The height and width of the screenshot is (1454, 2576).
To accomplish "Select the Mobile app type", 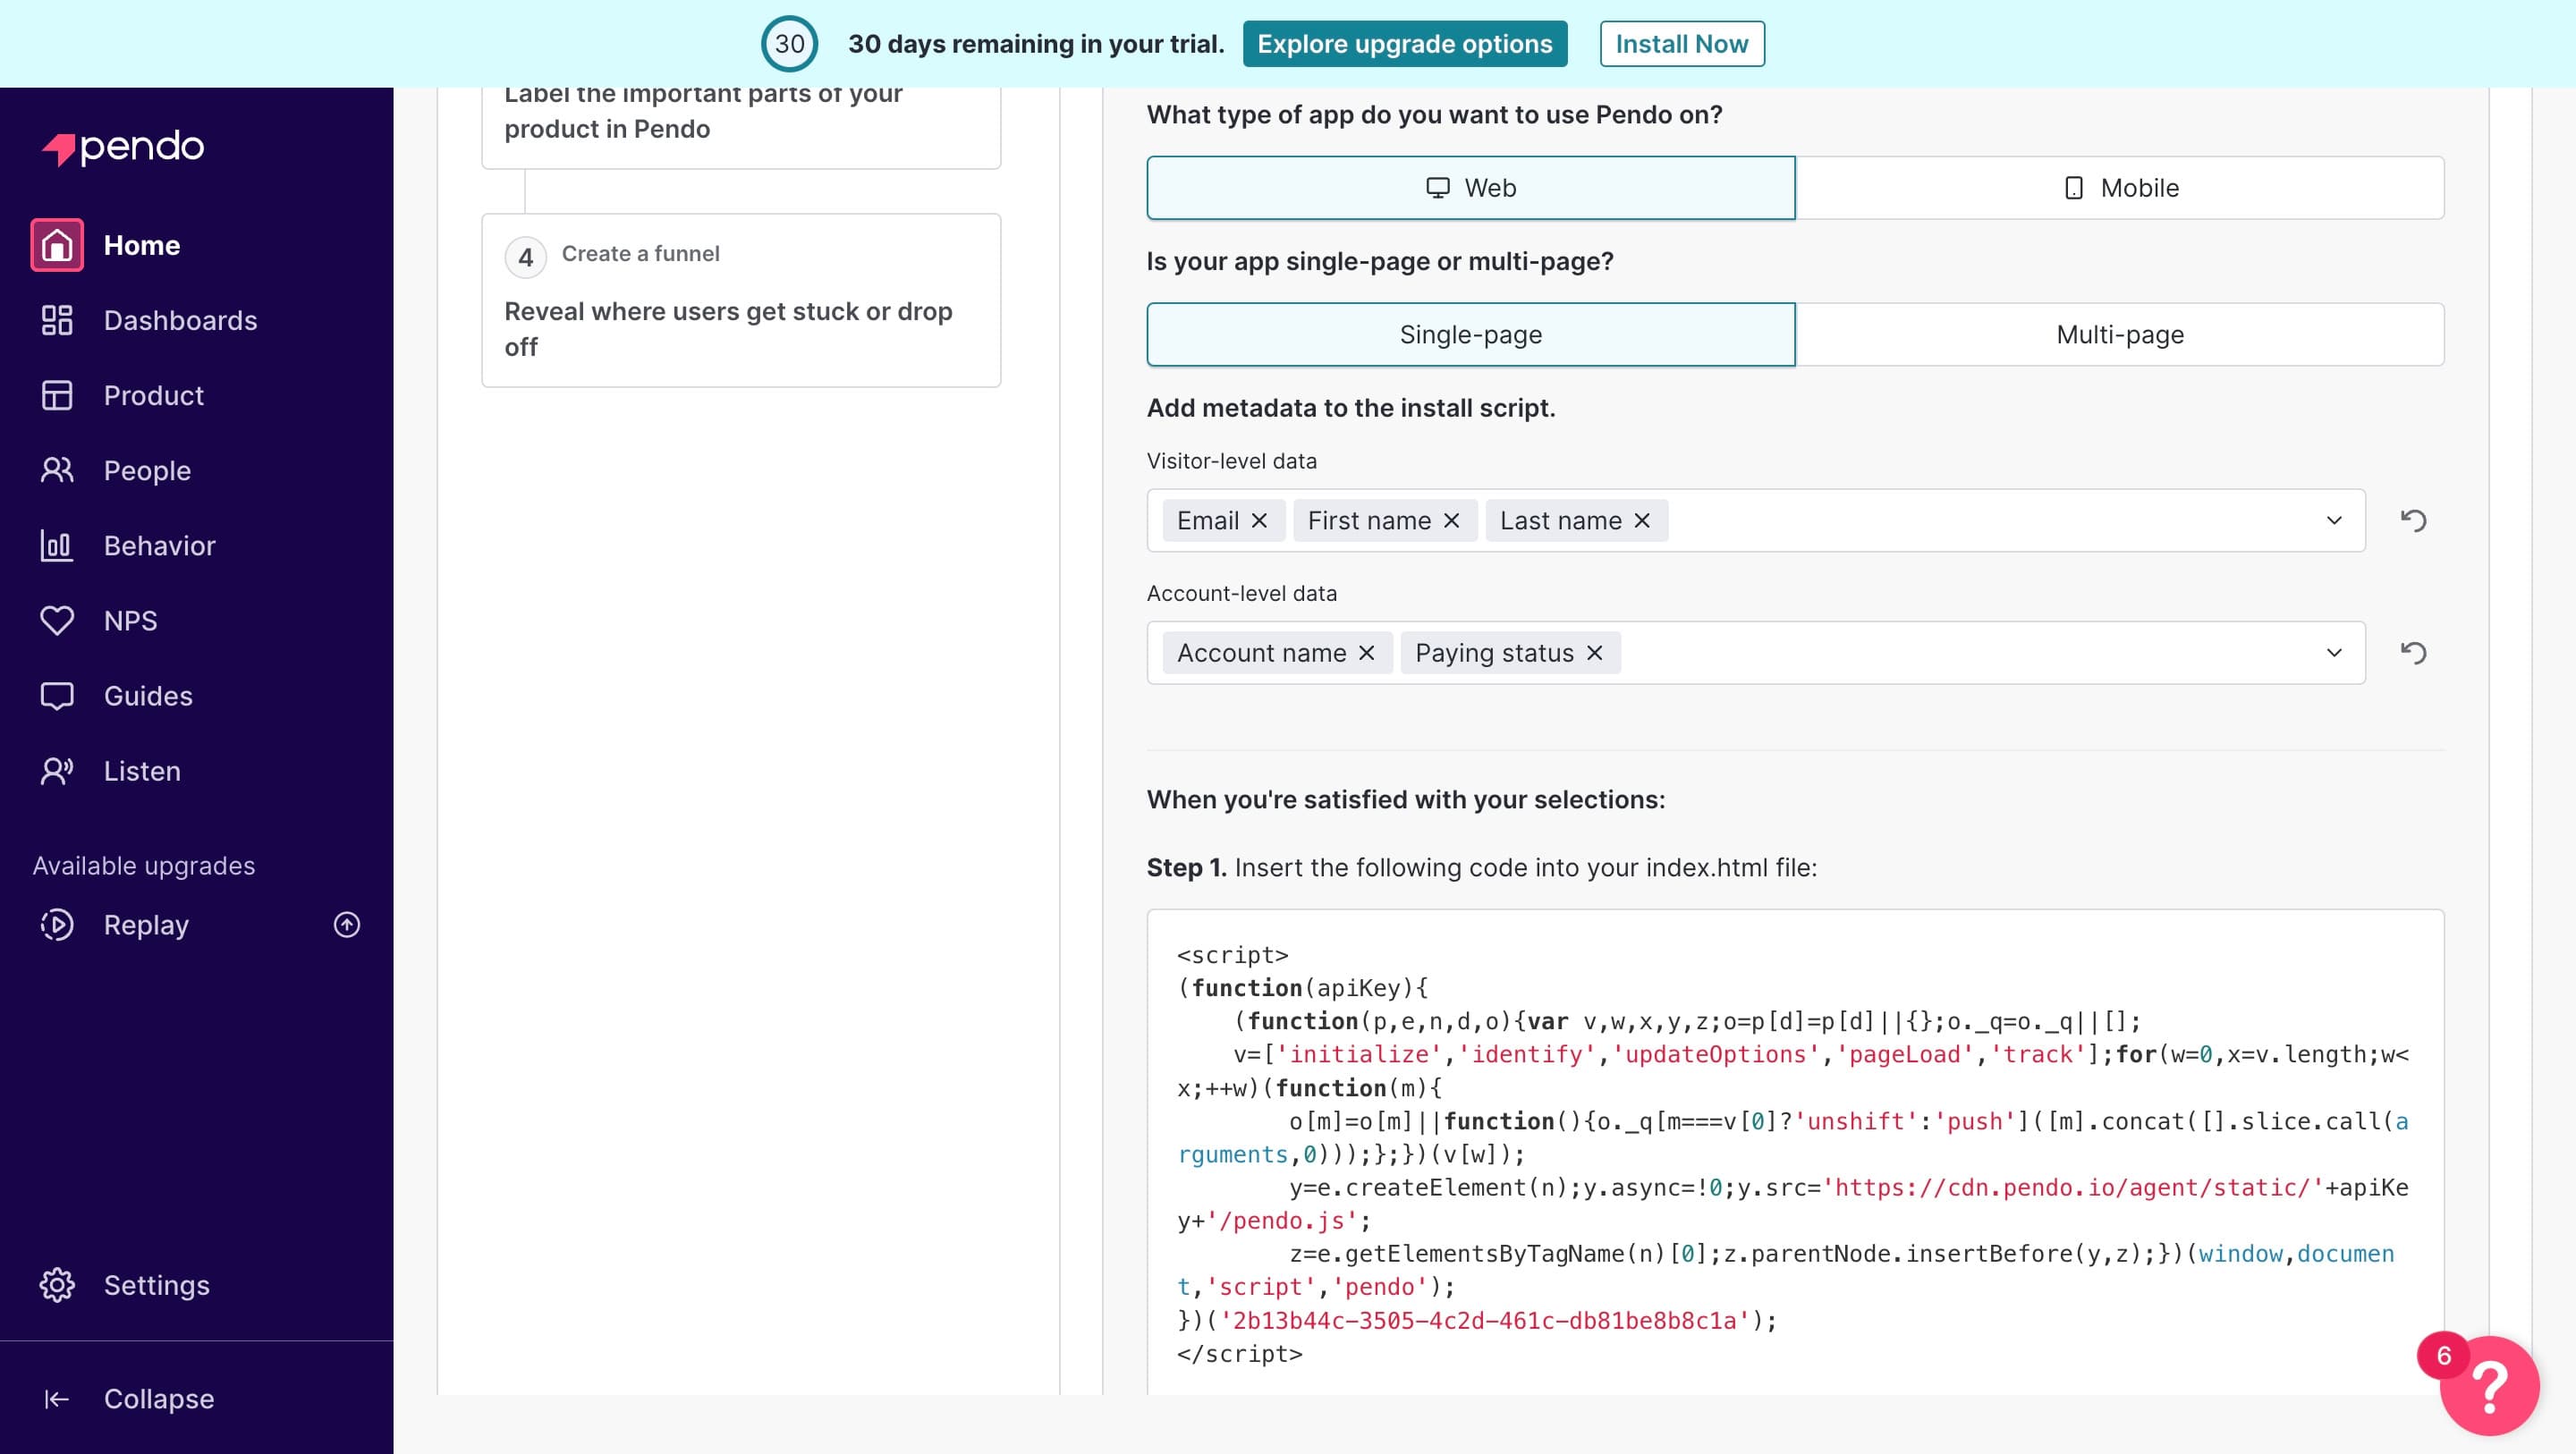I will [2120, 187].
